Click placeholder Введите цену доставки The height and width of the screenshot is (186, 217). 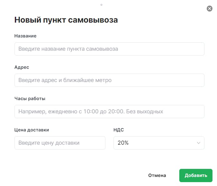[49, 143]
